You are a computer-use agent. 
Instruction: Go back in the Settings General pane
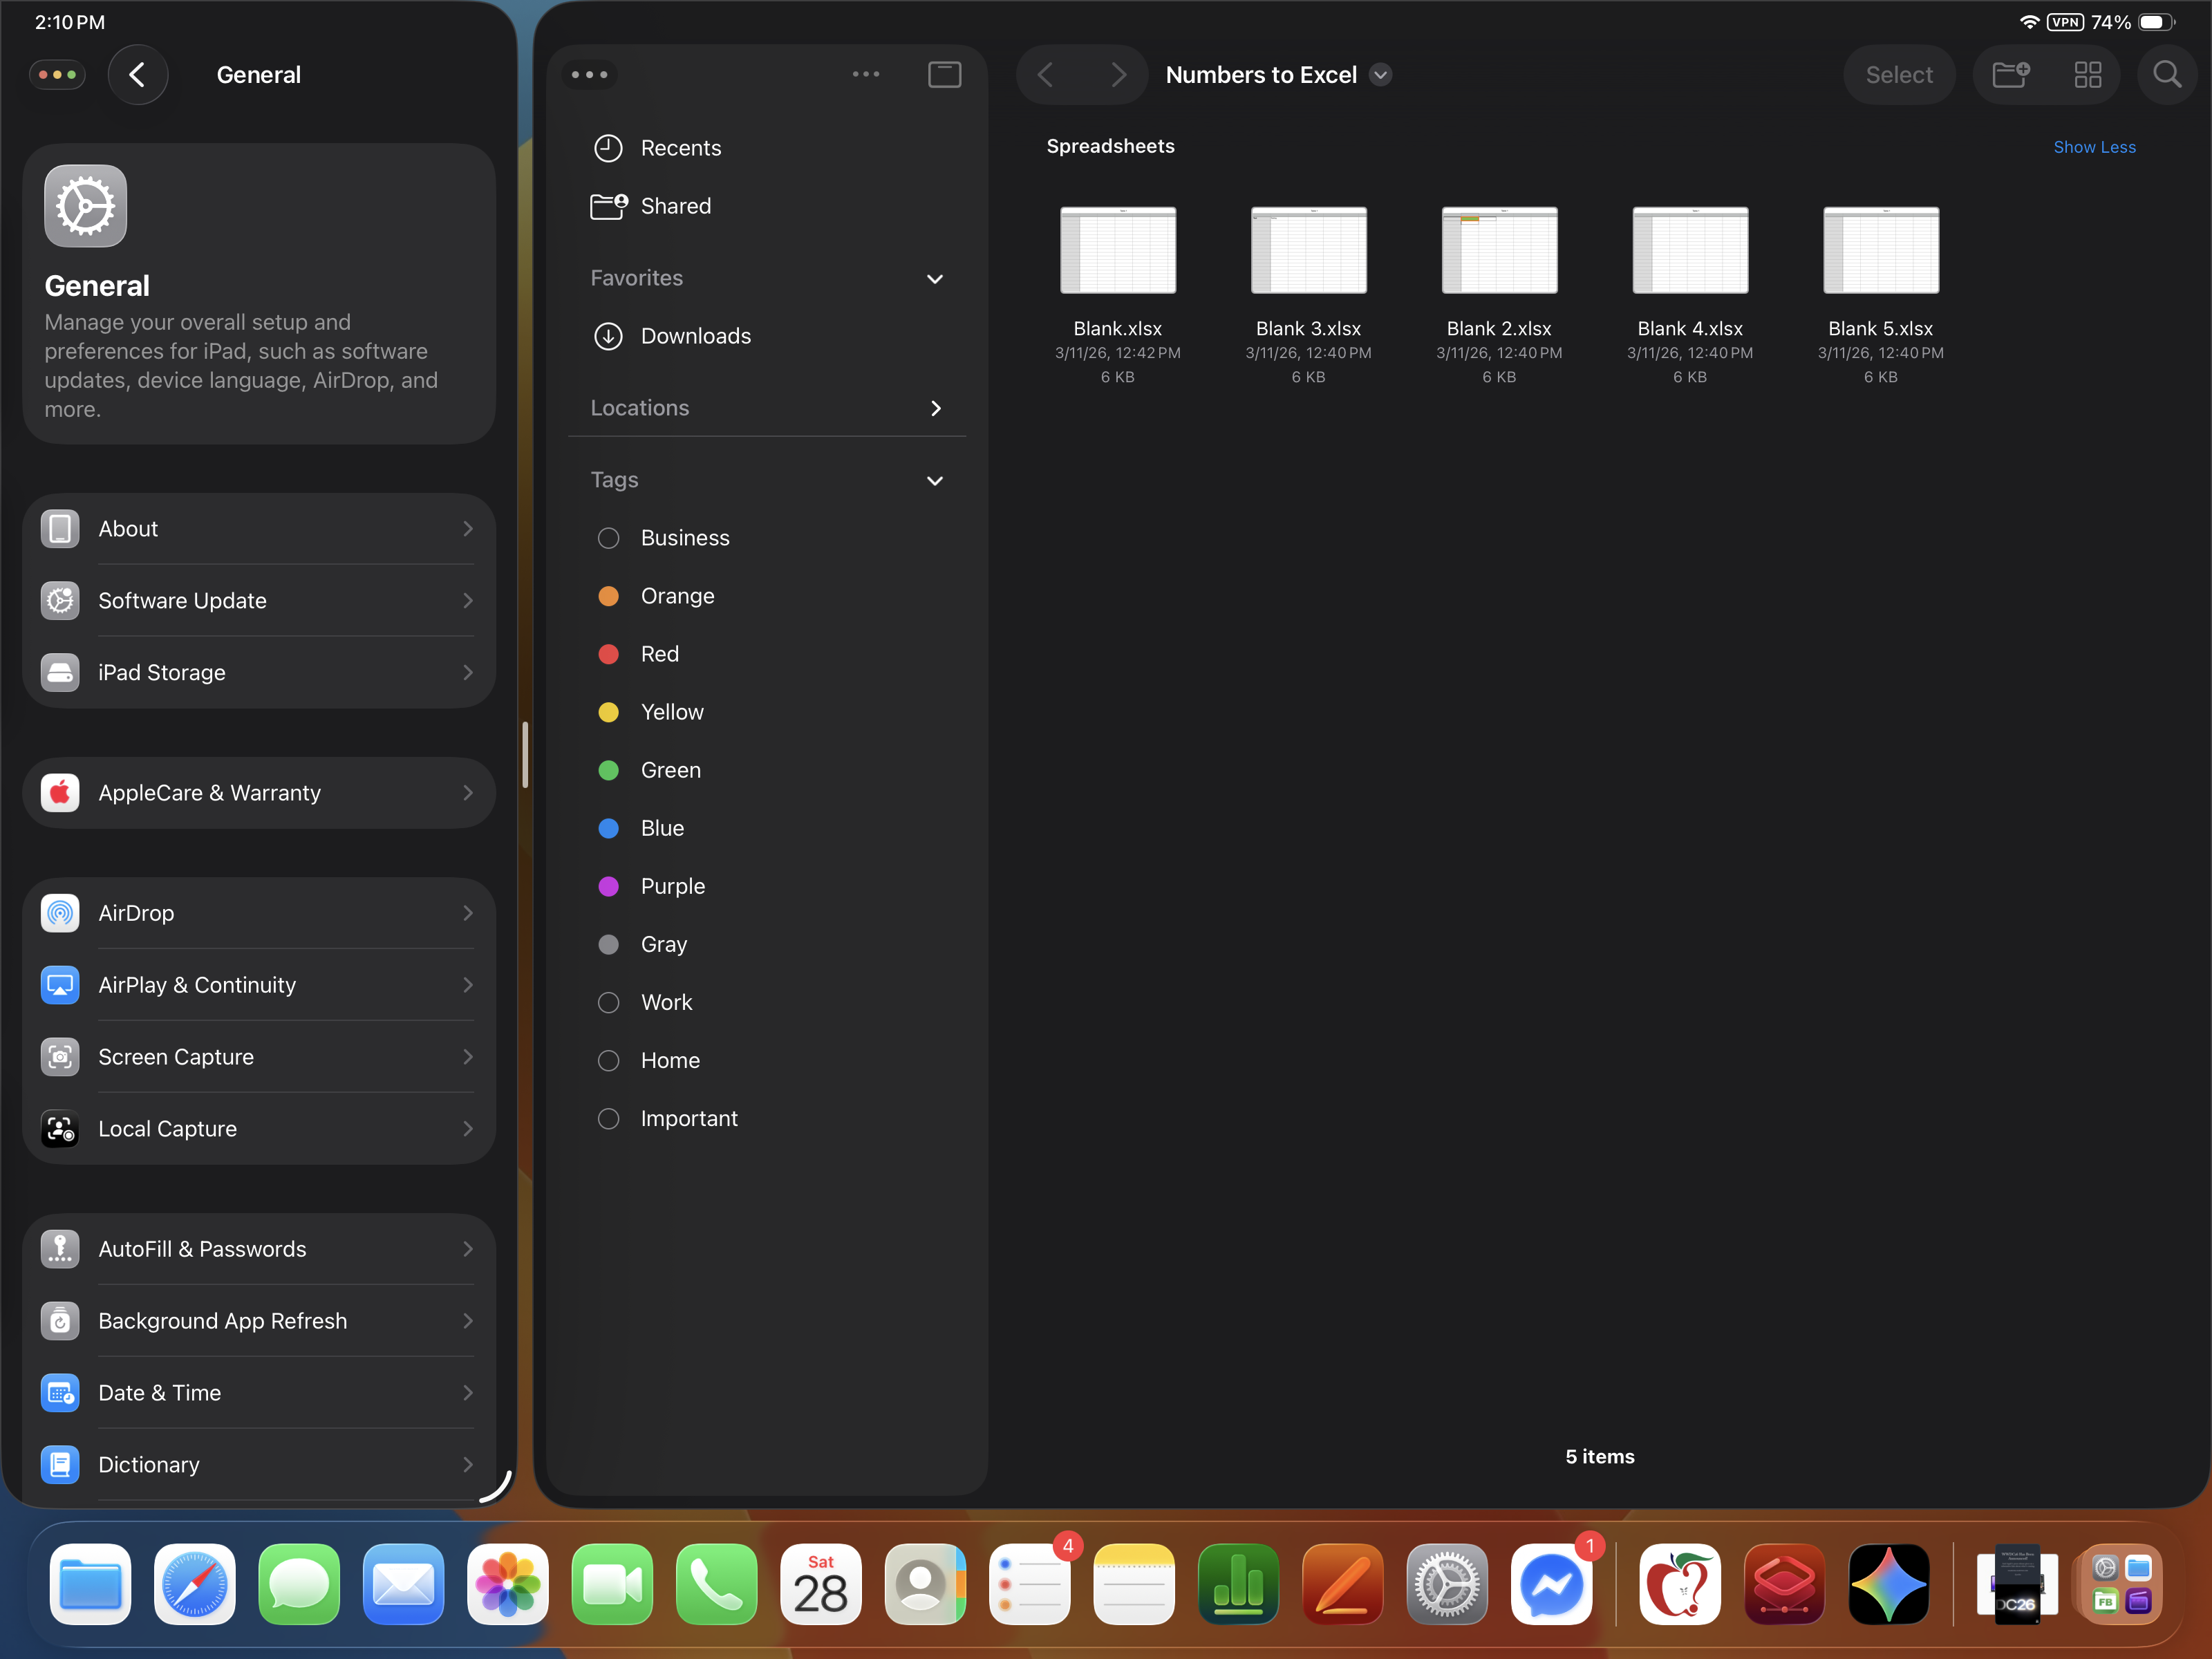click(137, 75)
